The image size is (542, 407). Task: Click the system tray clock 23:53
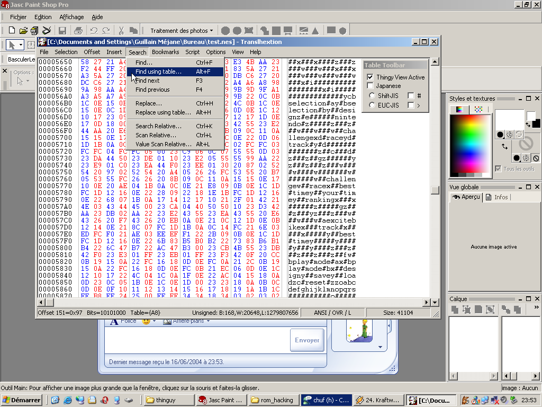coord(529,400)
